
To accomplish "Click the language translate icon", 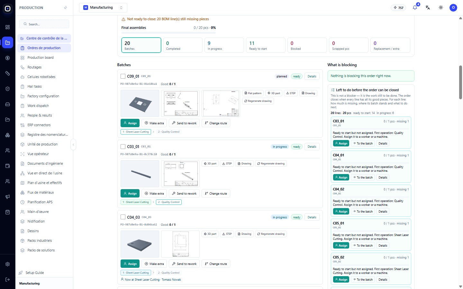I will (428, 7).
